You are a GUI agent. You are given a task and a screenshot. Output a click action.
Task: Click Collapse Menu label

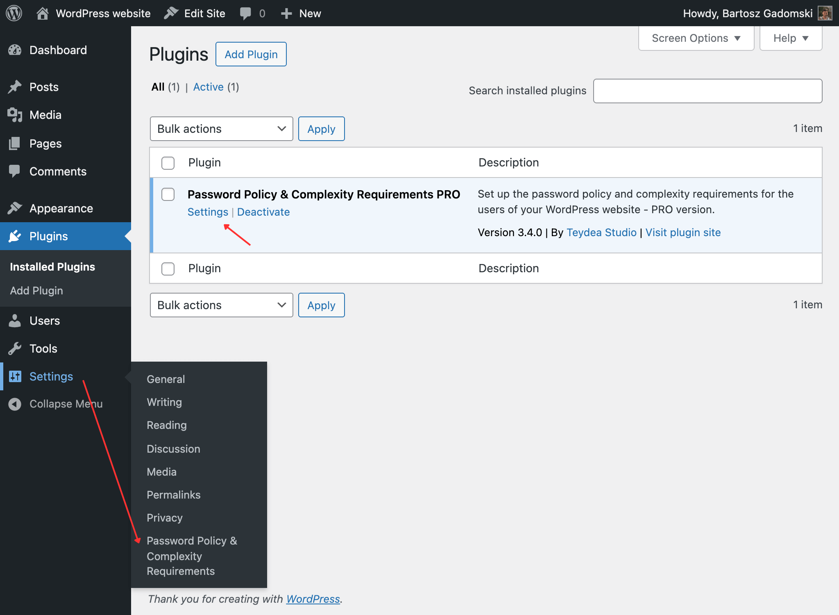(66, 404)
